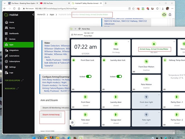
Task: Toggle the Patio light bulb
Action: pyautogui.click(x=146, y=115)
